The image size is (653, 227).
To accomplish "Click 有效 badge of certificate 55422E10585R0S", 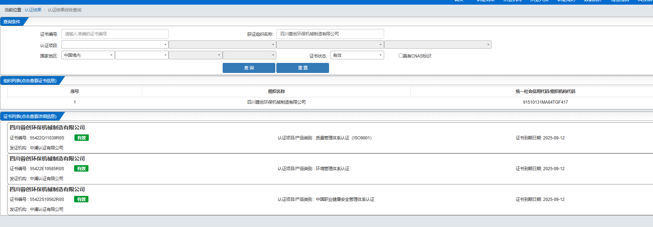I will tap(82, 169).
